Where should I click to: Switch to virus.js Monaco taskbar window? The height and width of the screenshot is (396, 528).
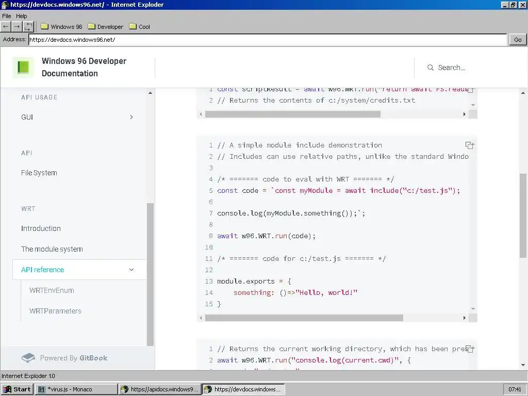coord(76,389)
